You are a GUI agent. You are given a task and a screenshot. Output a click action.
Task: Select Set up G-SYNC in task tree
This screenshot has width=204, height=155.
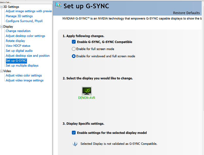pyautogui.click(x=16, y=61)
